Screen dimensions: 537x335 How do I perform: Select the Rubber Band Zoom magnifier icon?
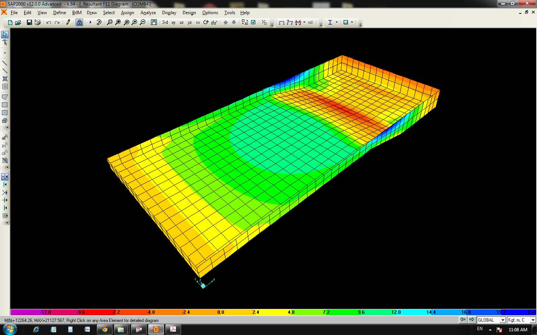(x=110, y=22)
